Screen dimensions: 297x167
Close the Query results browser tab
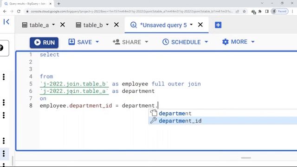pyautogui.click(x=51, y=4)
